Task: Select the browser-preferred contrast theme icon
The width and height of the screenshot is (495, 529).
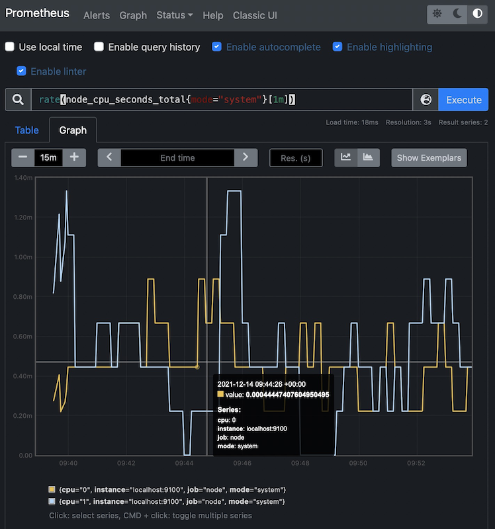Action: pyautogui.click(x=477, y=14)
